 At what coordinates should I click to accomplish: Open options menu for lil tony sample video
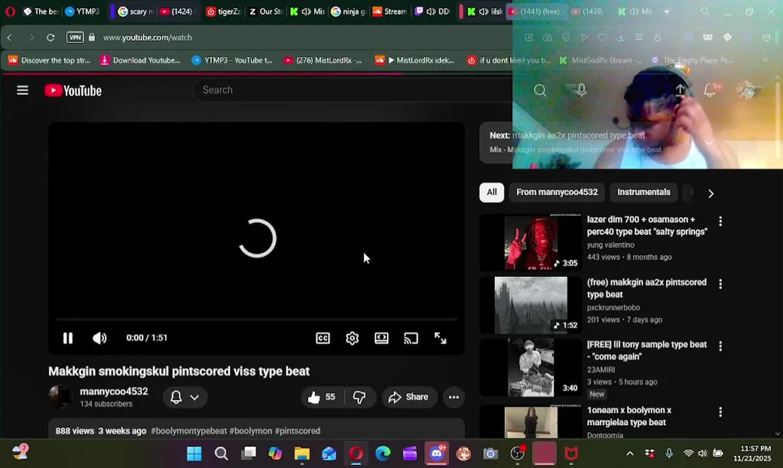(x=720, y=346)
